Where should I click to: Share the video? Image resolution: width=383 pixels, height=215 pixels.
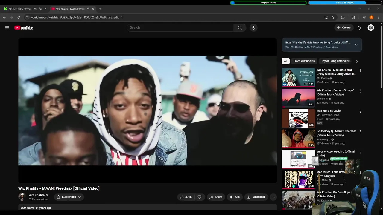tap(216, 197)
